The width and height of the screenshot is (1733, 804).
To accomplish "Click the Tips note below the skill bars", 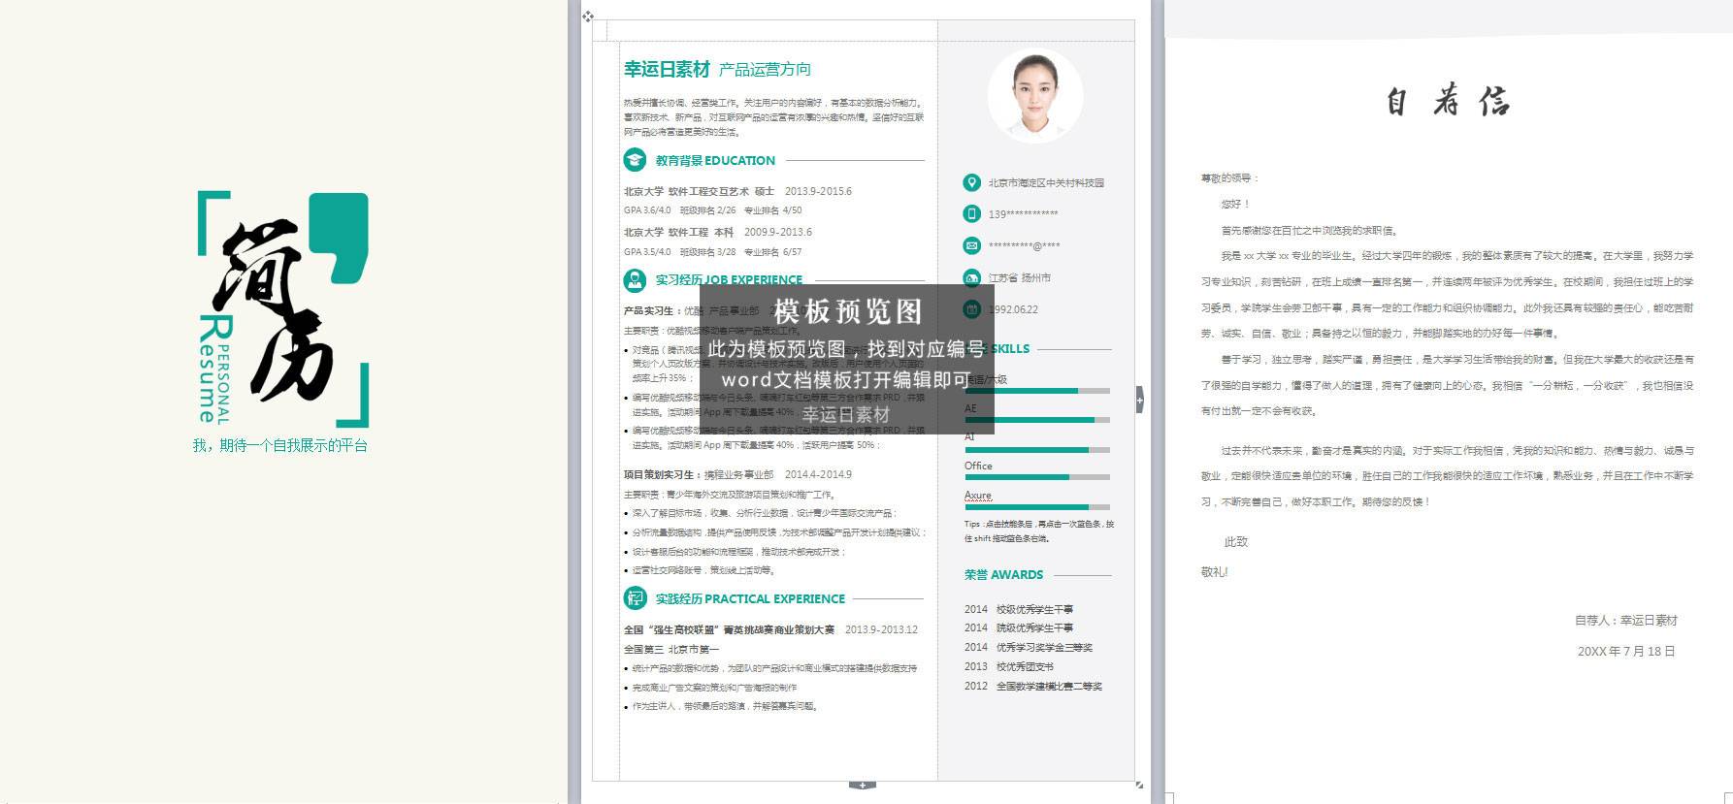I will point(1038,531).
